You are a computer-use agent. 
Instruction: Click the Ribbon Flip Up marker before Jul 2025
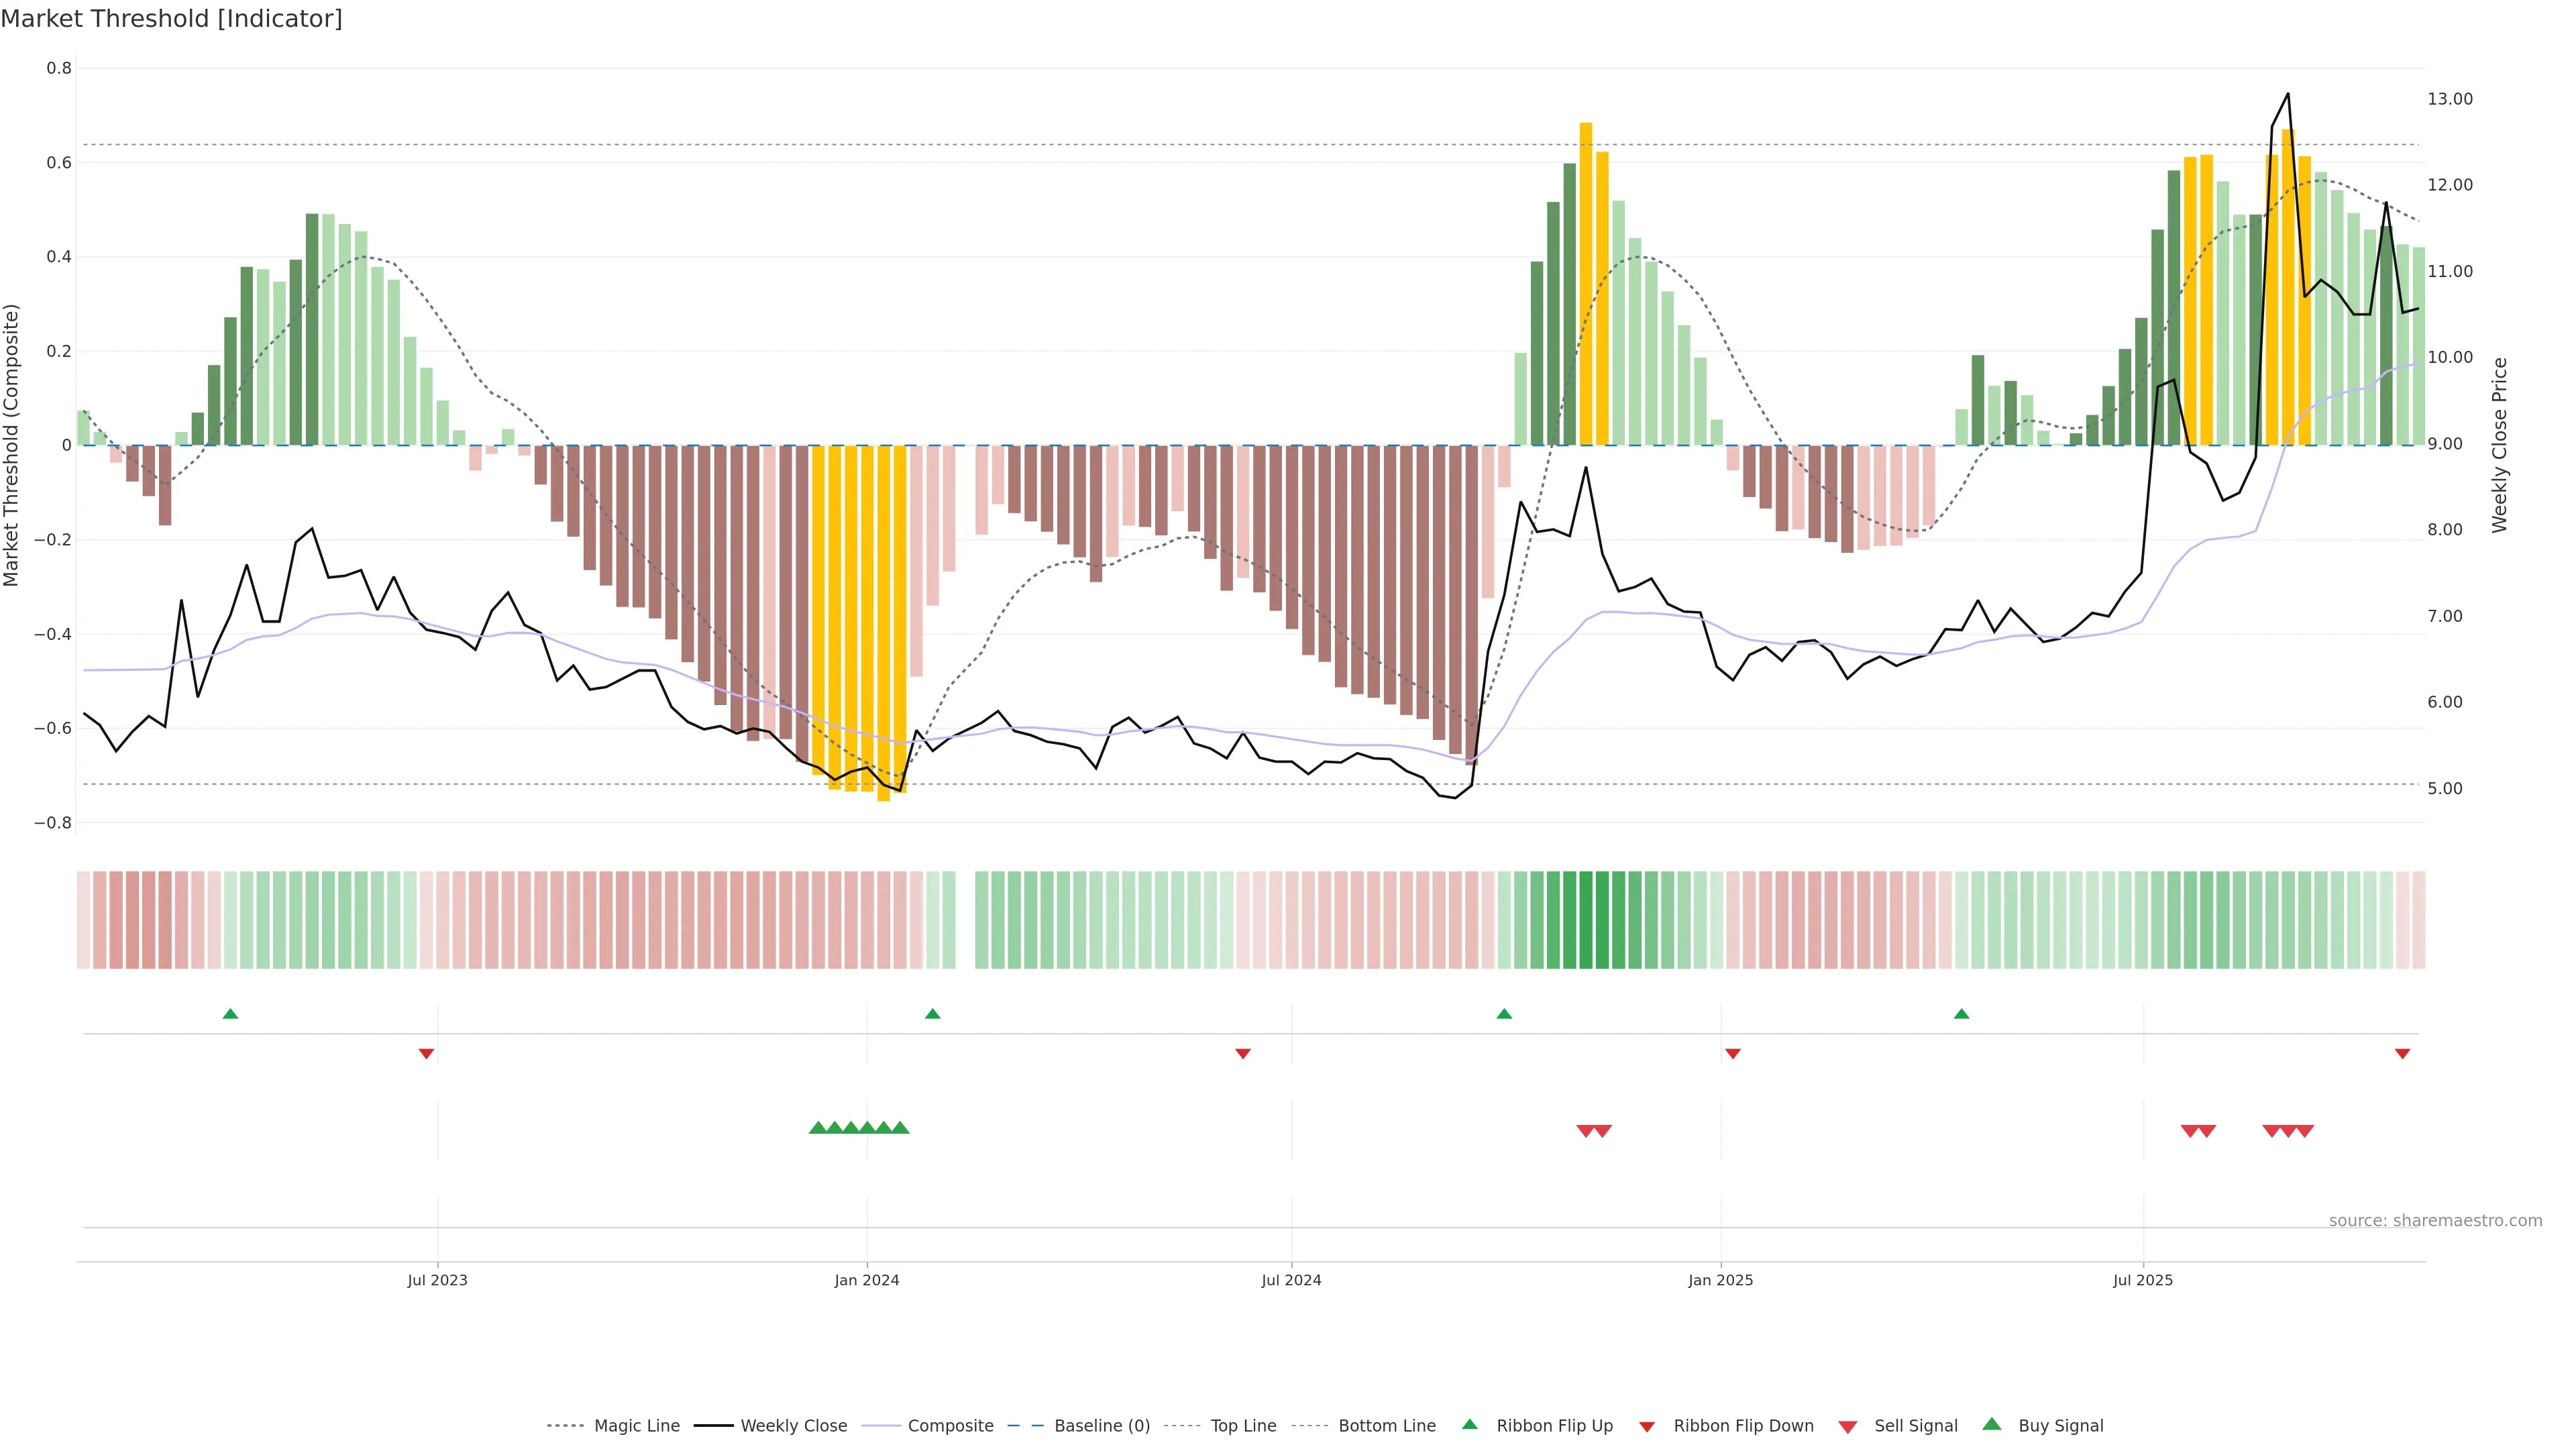pyautogui.click(x=1961, y=1014)
